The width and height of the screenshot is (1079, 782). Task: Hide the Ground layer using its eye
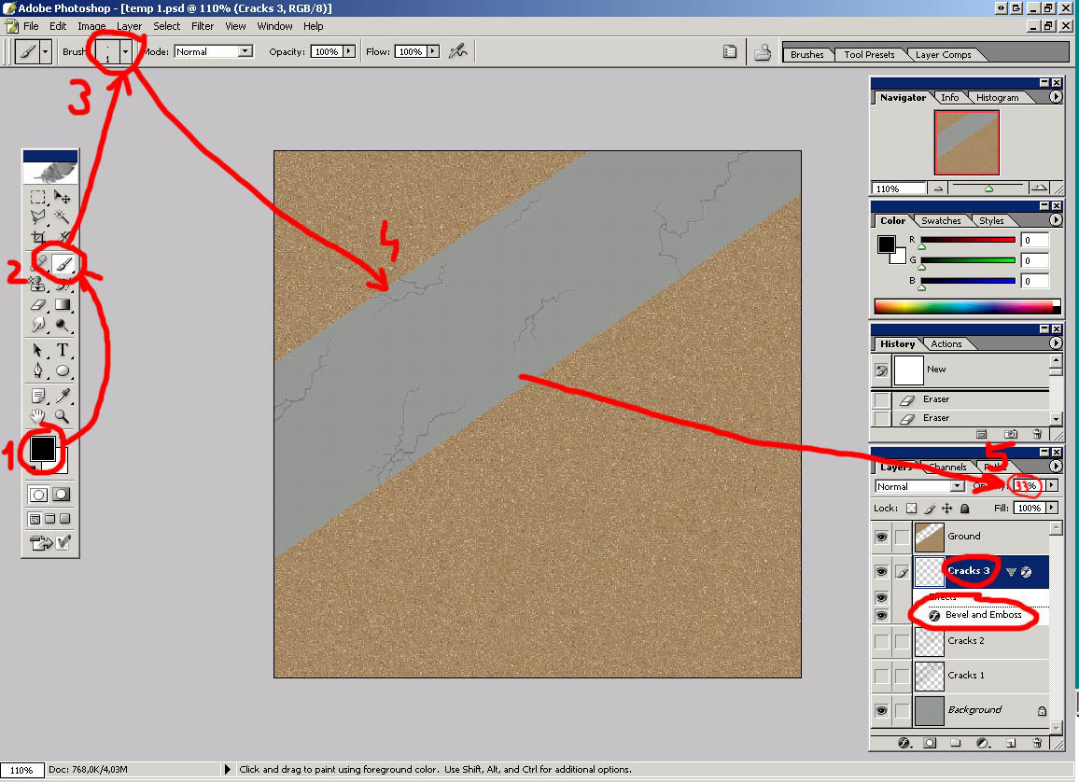[881, 537]
